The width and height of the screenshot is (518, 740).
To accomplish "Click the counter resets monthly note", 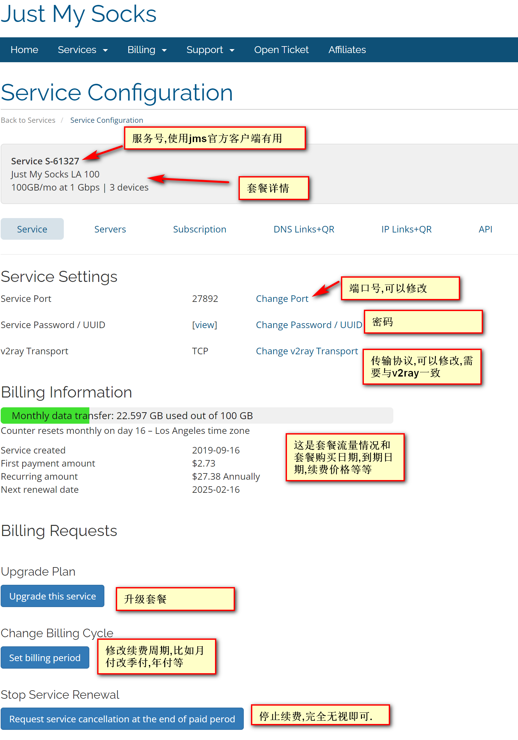I will (125, 431).
